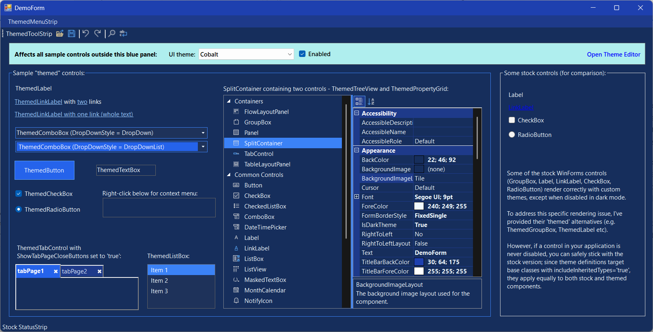Select Item 3 in ThemedListBox
Screen dimensions: 653x332
tap(181, 291)
